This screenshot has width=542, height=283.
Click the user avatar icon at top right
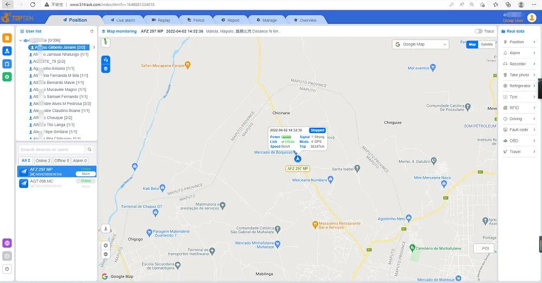pos(532,17)
